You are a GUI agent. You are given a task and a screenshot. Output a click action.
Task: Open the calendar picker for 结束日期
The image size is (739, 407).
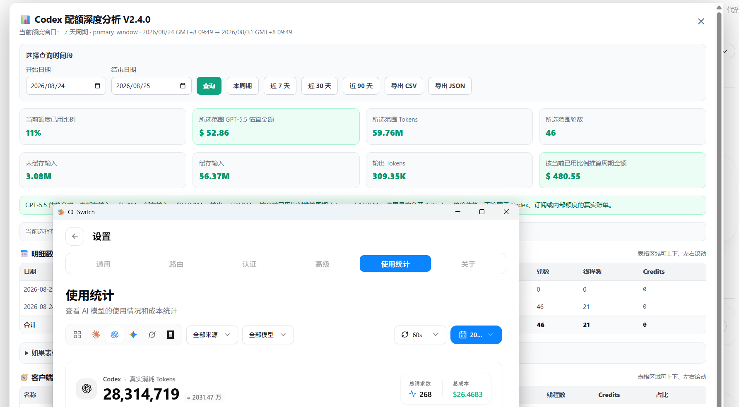(x=183, y=86)
